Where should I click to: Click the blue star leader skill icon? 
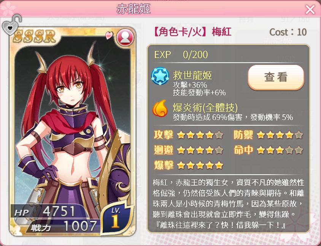160,76
